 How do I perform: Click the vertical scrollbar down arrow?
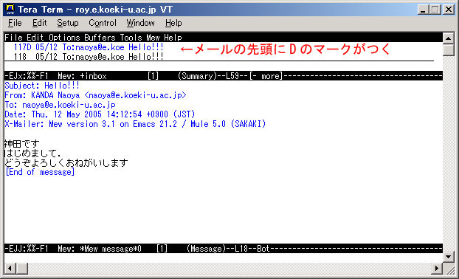[x=448, y=257]
